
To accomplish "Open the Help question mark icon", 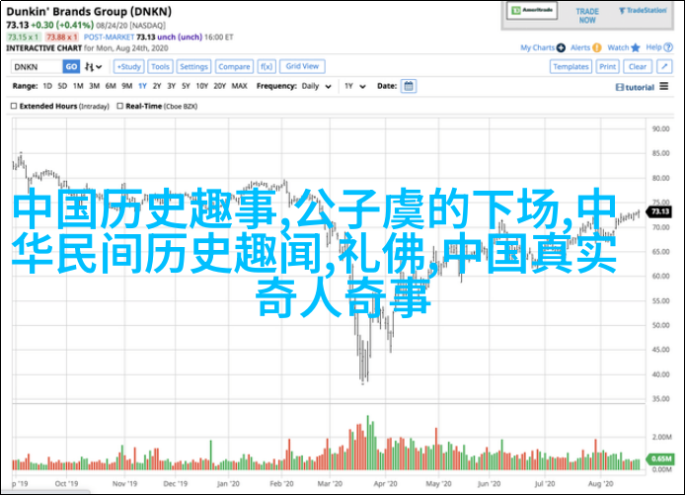I will (x=668, y=47).
